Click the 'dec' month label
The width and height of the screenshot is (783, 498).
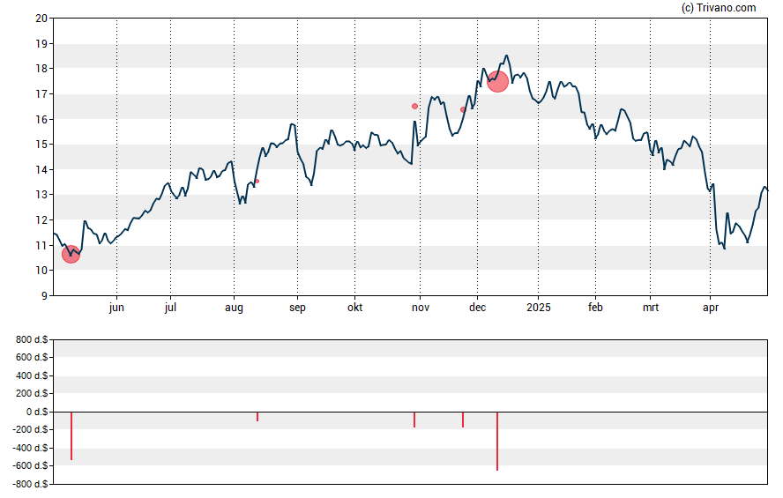point(477,308)
